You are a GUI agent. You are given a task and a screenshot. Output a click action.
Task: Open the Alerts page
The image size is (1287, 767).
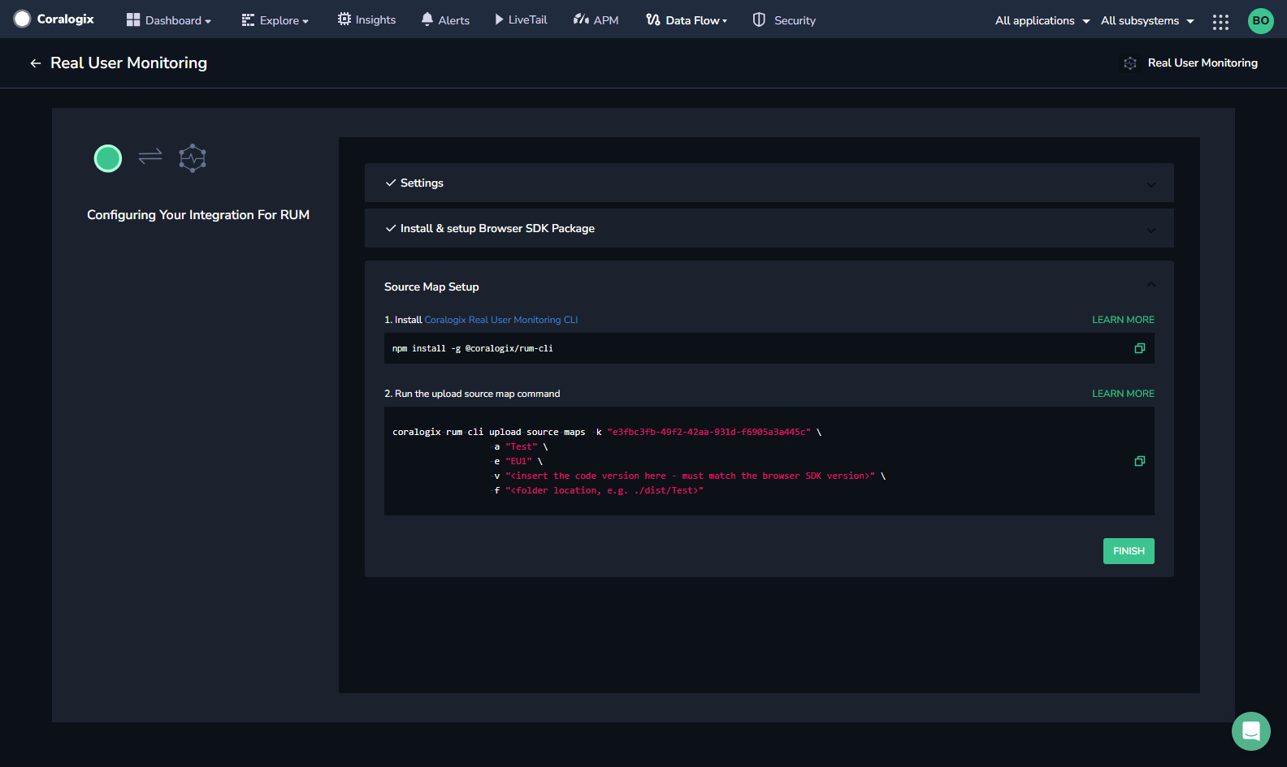[445, 19]
